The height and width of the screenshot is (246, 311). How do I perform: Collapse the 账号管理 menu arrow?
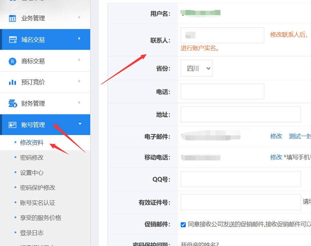pyautogui.click(x=80, y=124)
